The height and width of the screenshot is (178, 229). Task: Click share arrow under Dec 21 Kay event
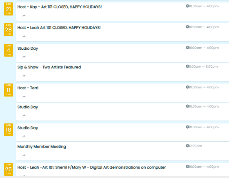coord(24,16)
